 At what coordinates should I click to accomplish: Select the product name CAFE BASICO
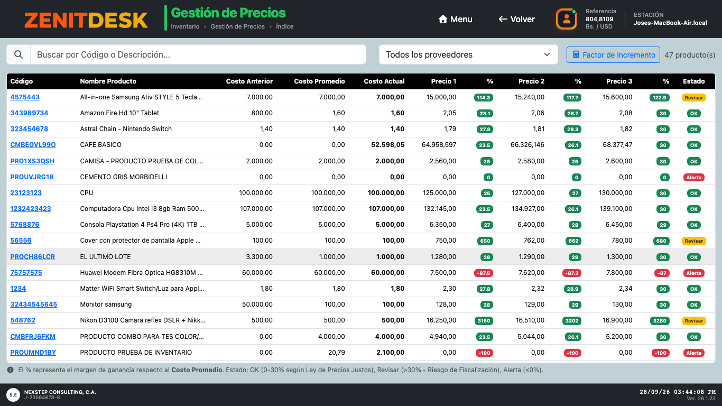click(101, 145)
